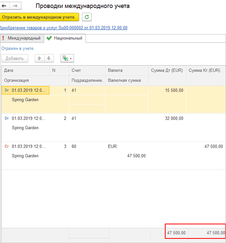Click the red exclamation warning icon

coord(3,38)
